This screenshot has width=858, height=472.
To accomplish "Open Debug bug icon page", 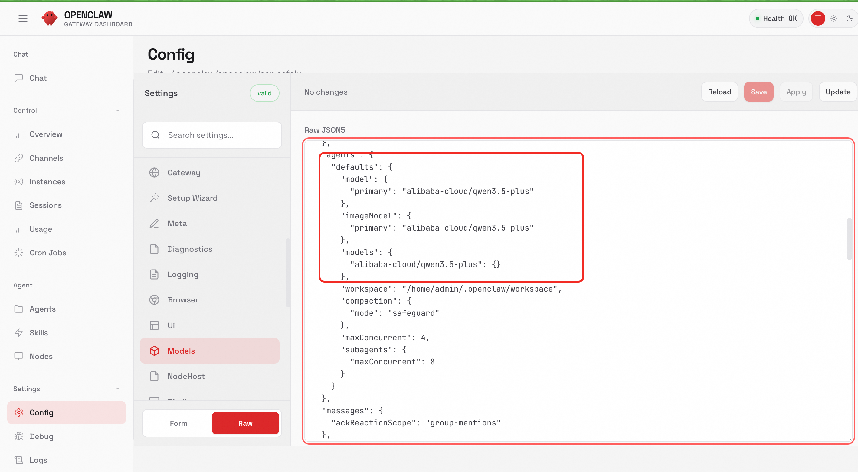I will tap(19, 436).
